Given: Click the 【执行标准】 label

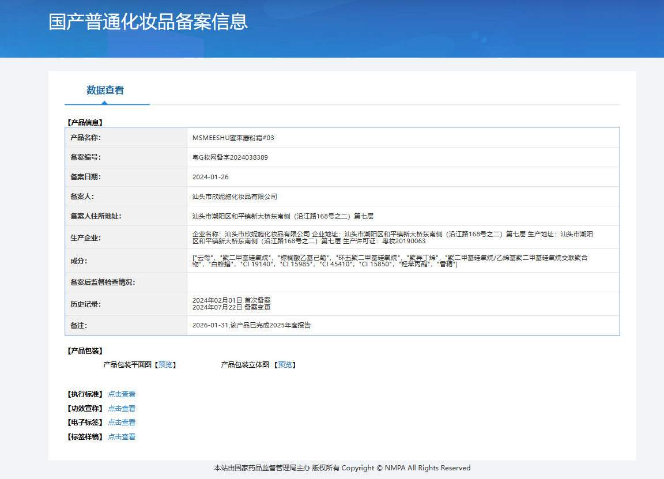Looking at the screenshot, I should point(85,394).
